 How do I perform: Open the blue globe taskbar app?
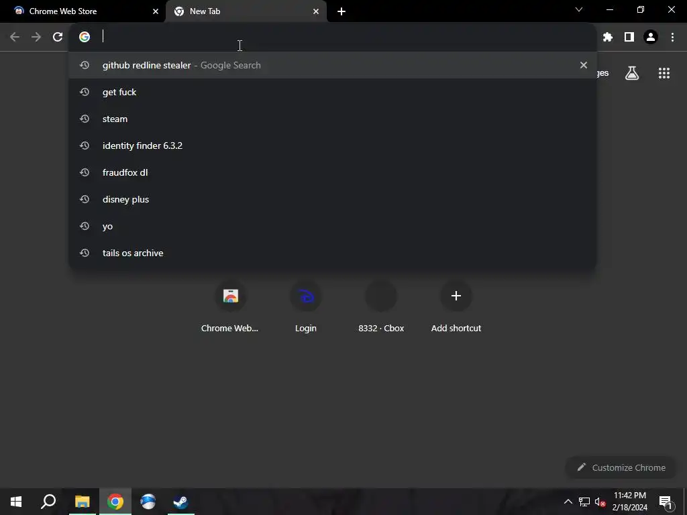[x=148, y=502]
